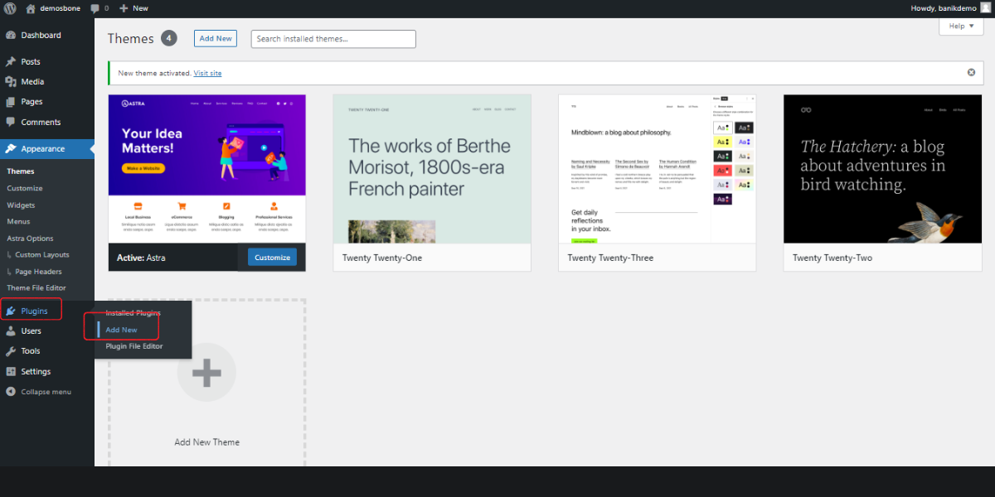Open the Howdy, banikdemo account menu

point(950,7)
